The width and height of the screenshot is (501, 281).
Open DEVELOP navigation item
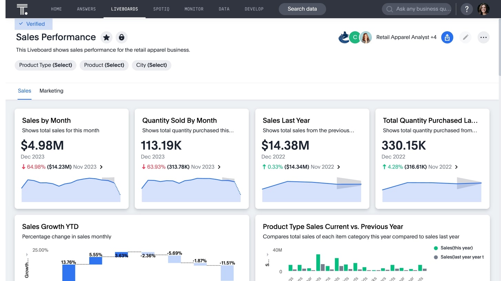254,9
